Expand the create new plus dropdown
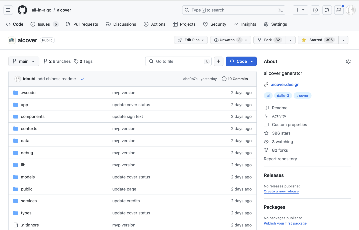 [300, 10]
